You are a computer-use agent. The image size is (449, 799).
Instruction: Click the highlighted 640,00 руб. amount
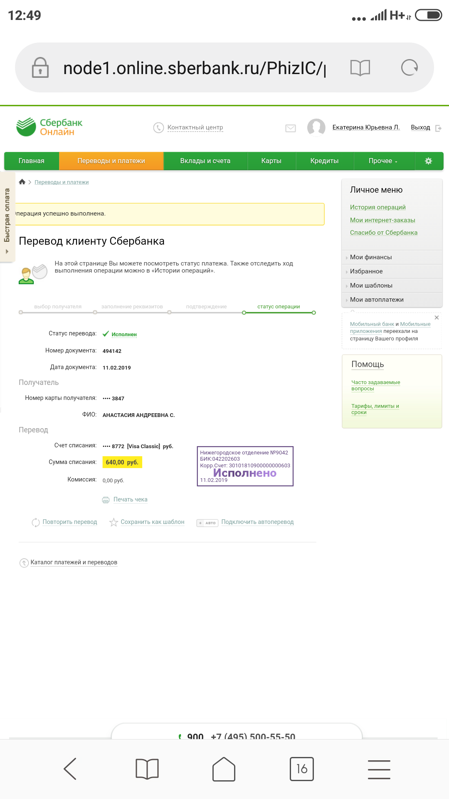point(122,462)
